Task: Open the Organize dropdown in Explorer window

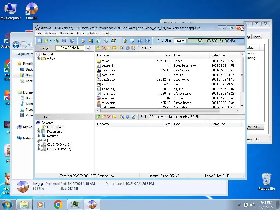Action: click(x=25, y=54)
